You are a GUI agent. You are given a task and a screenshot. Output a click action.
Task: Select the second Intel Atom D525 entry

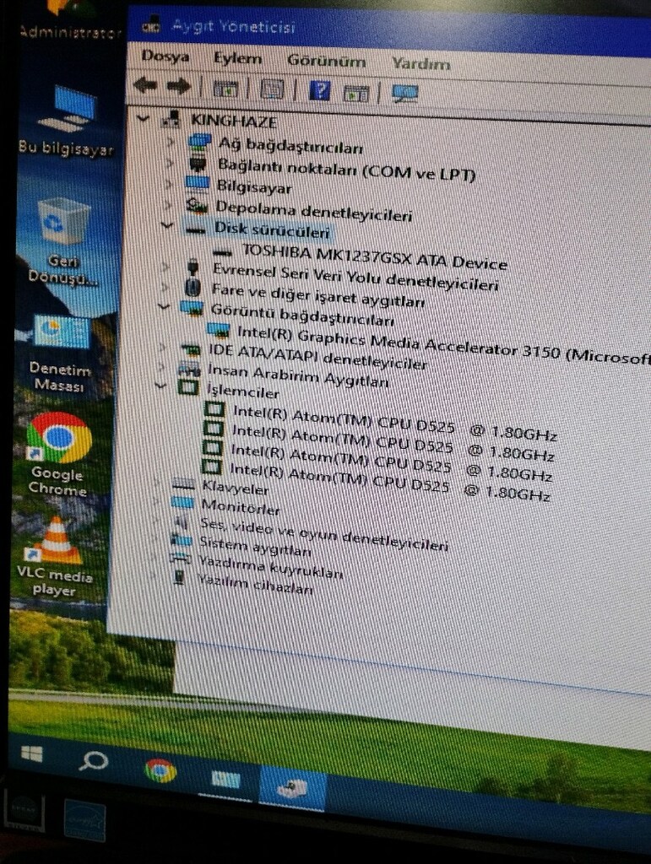(393, 442)
